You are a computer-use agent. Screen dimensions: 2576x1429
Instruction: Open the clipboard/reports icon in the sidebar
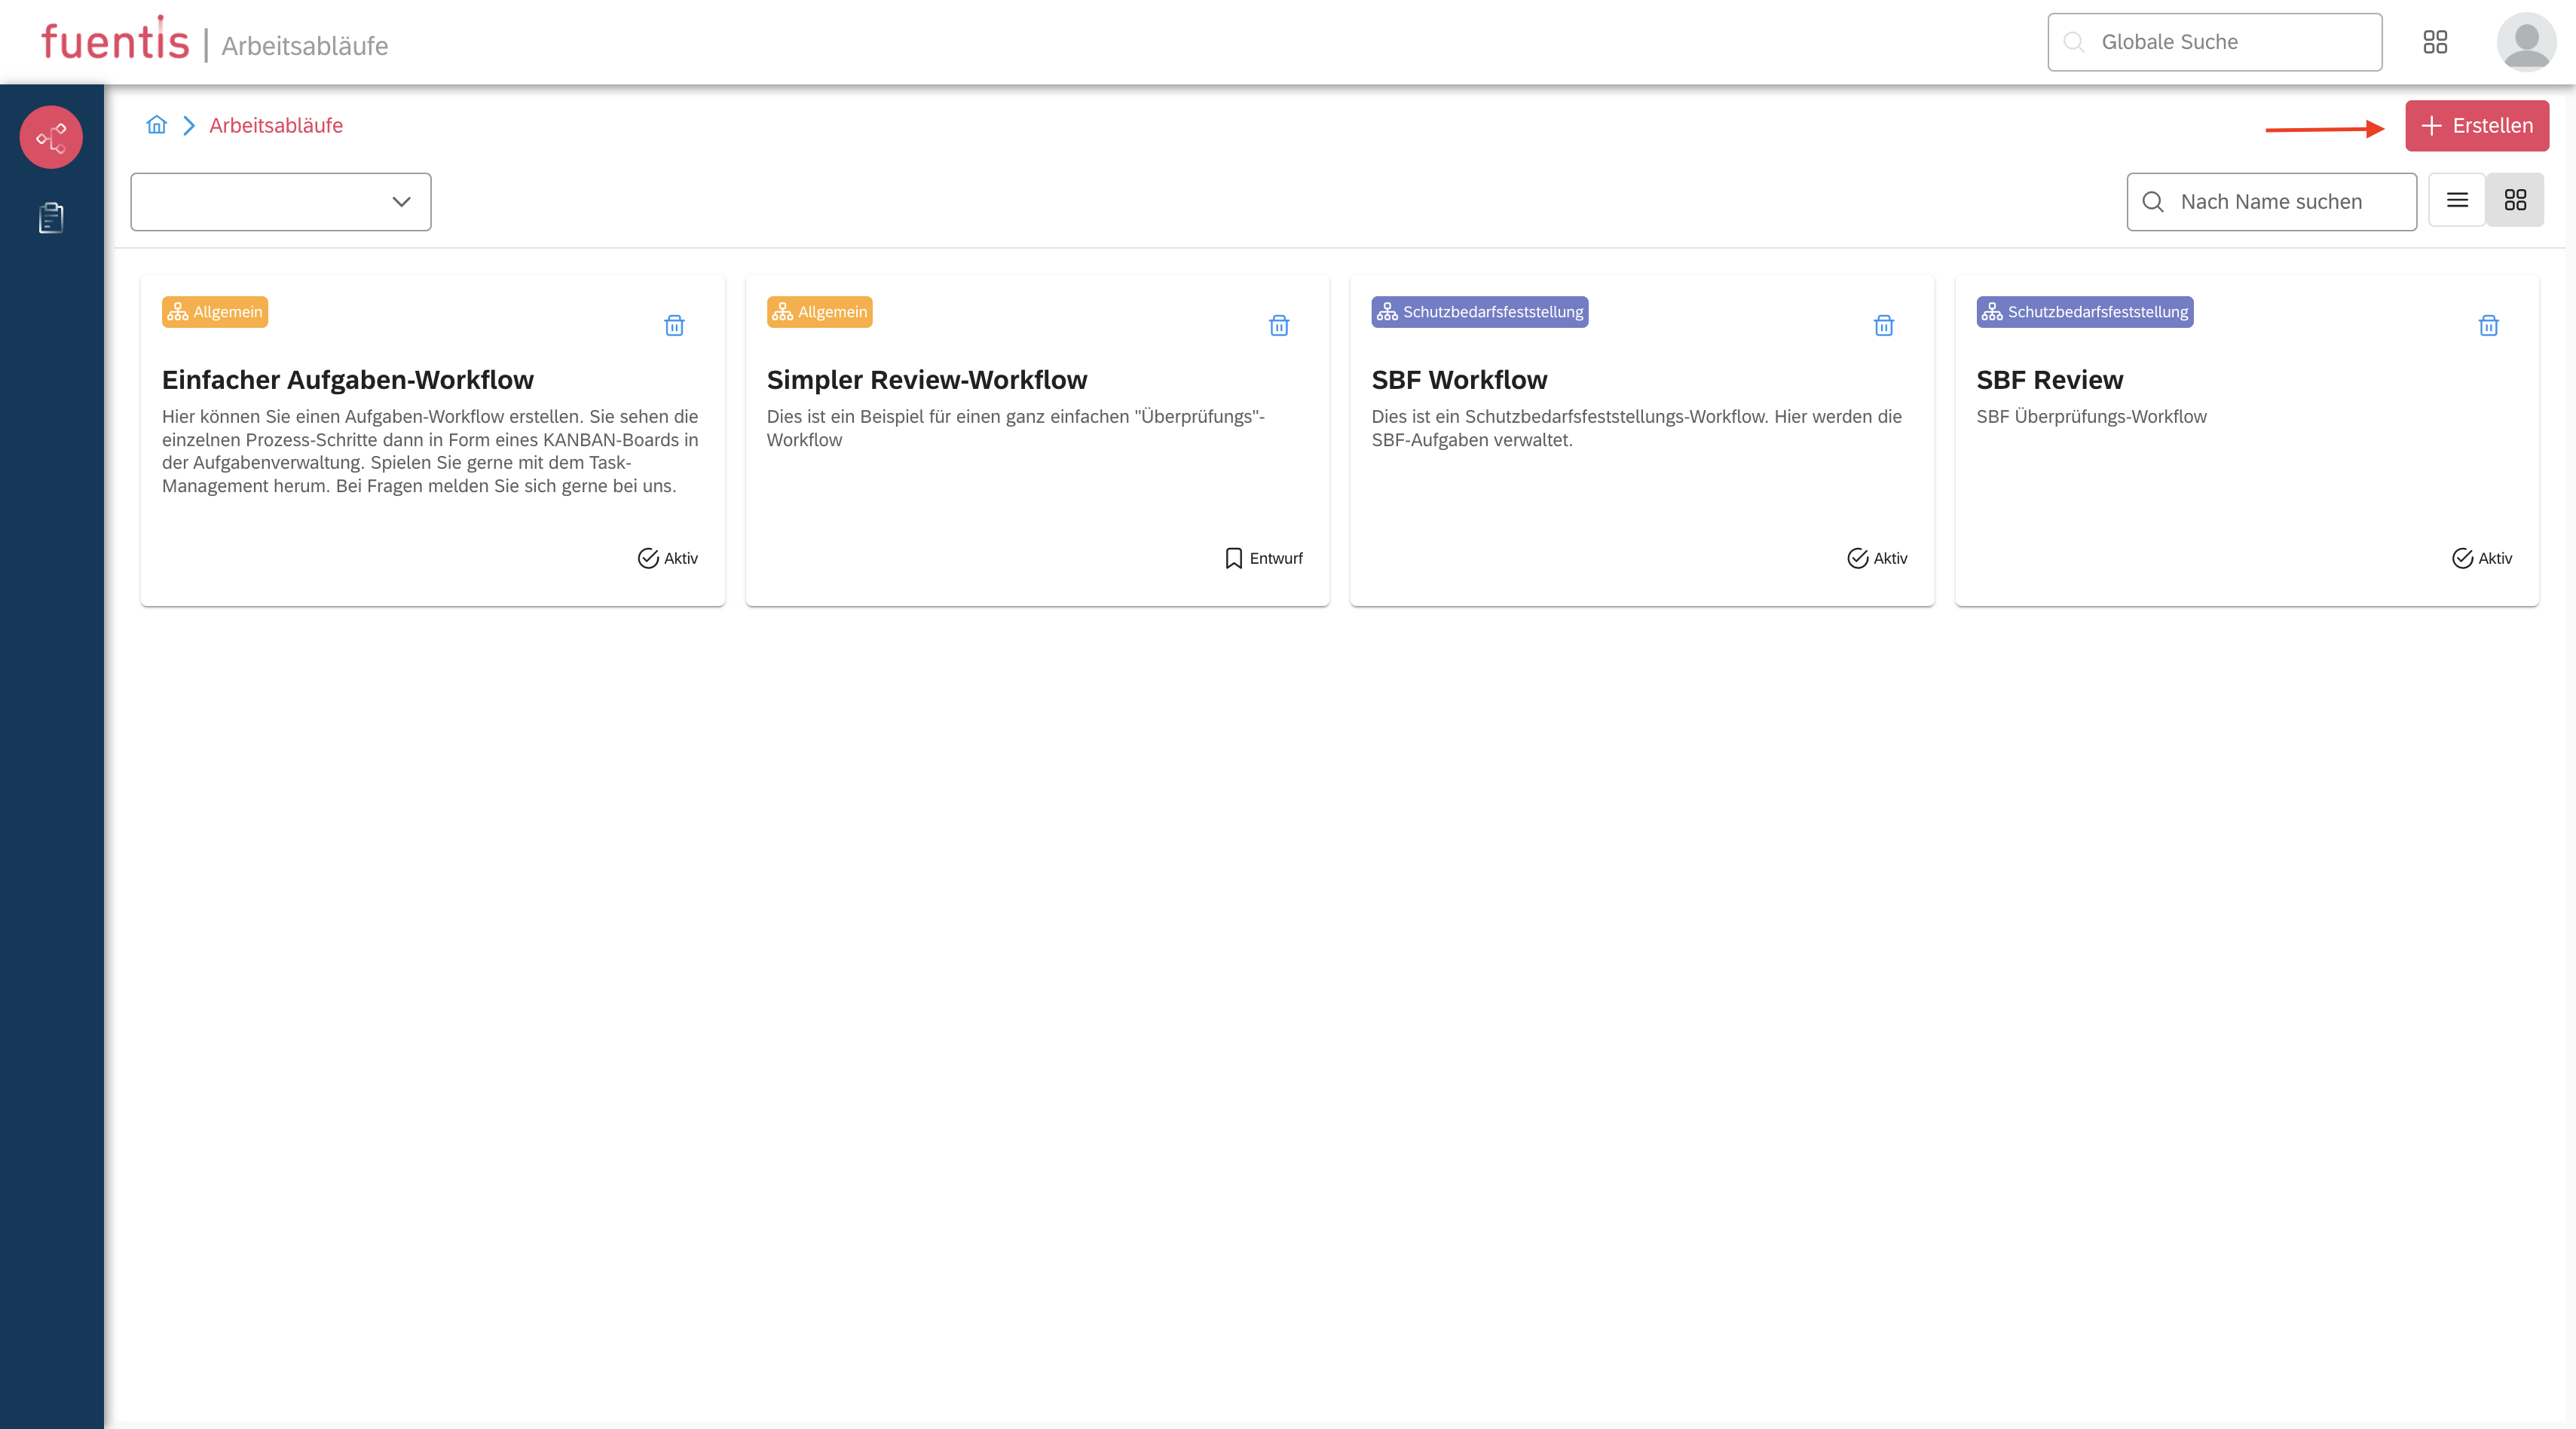pyautogui.click(x=50, y=217)
